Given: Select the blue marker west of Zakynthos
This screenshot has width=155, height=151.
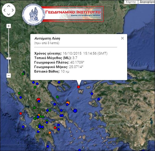Looking at the screenshot, I should coord(23,127).
